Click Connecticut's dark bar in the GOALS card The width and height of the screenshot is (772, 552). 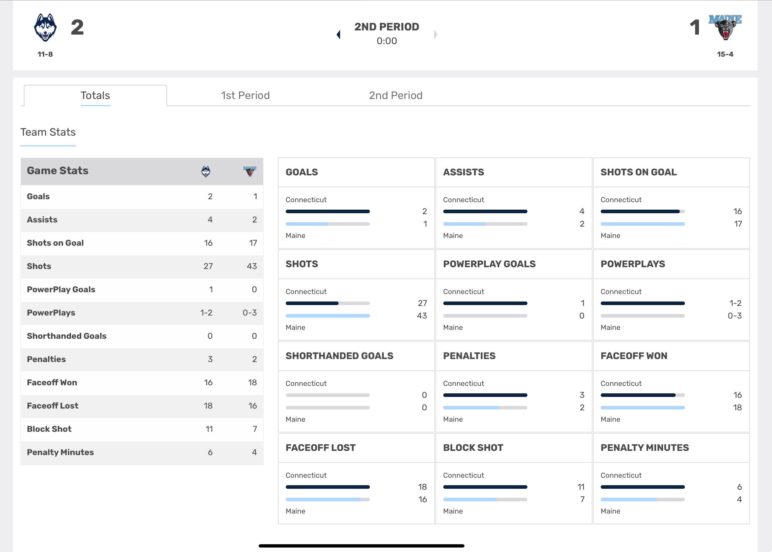328,211
